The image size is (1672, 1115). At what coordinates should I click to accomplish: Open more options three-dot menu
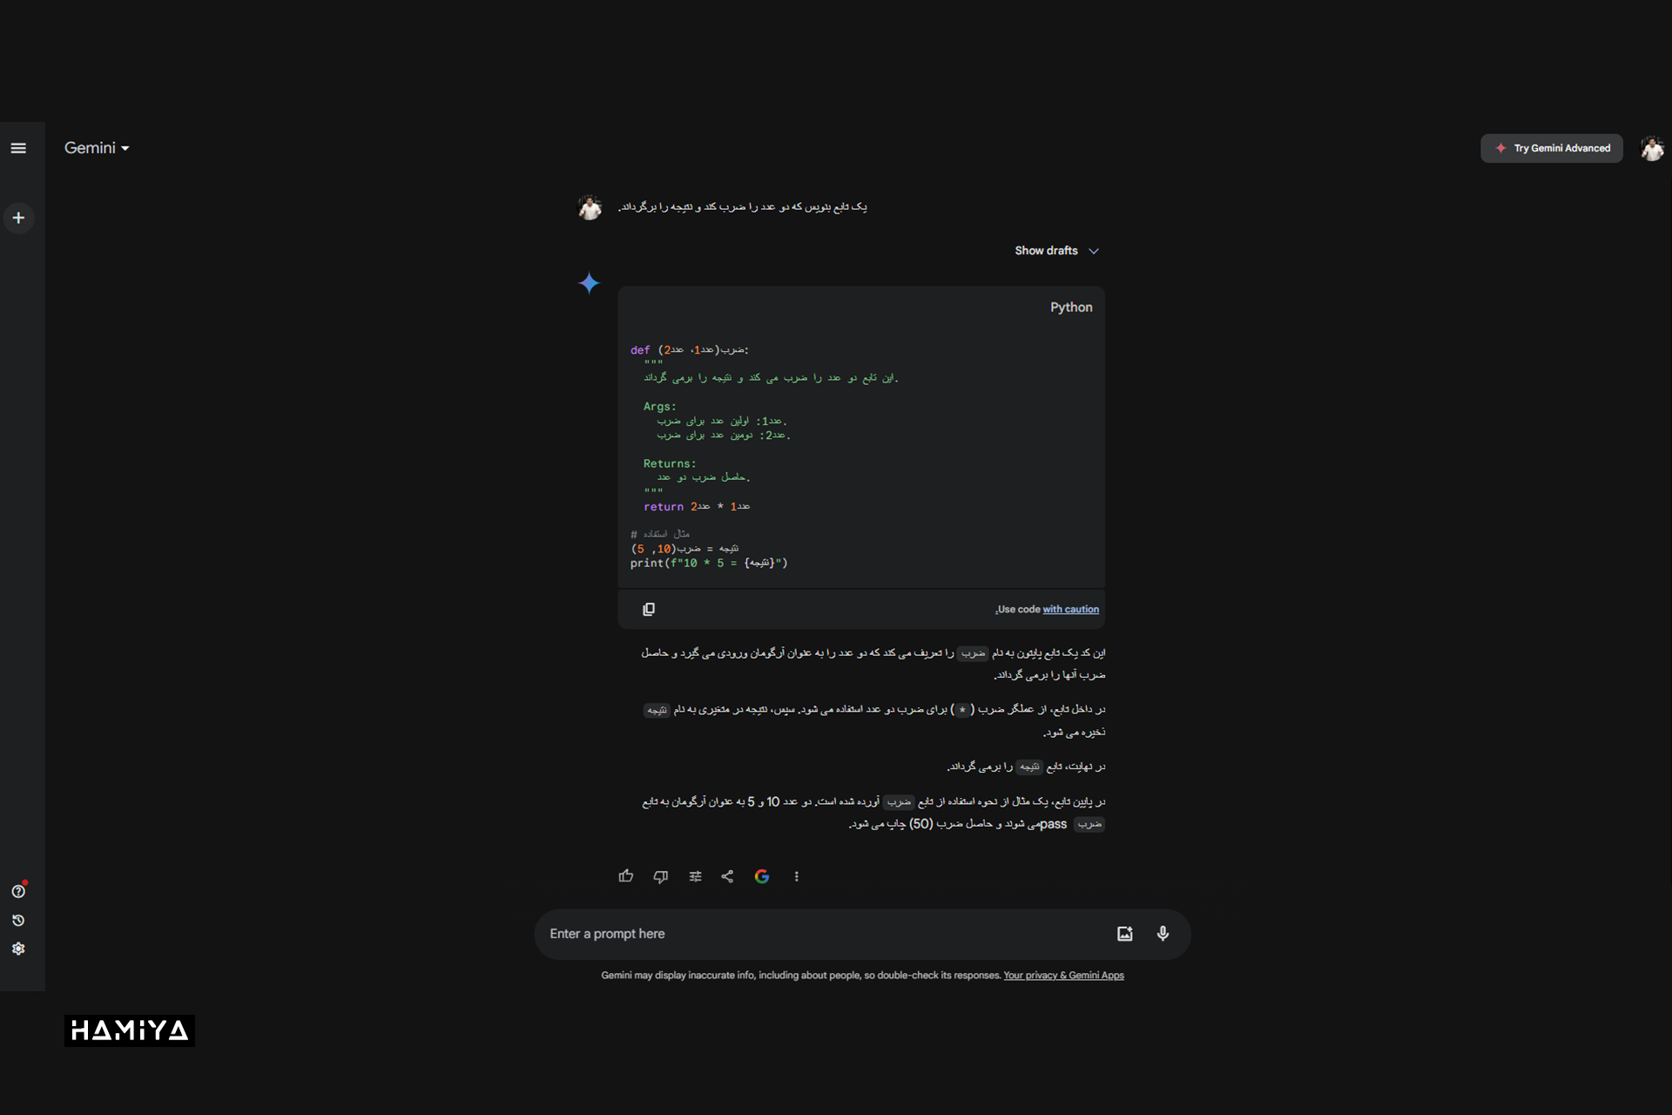[796, 876]
